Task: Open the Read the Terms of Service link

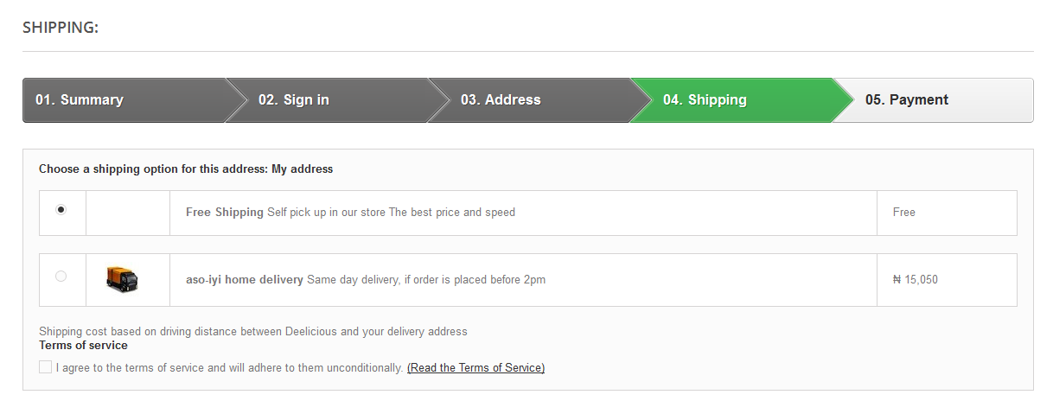Action: coord(475,368)
